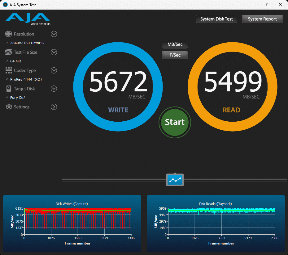This screenshot has width=288, height=255.
Task: Open the Settings arrow expander
Action: 54,107
